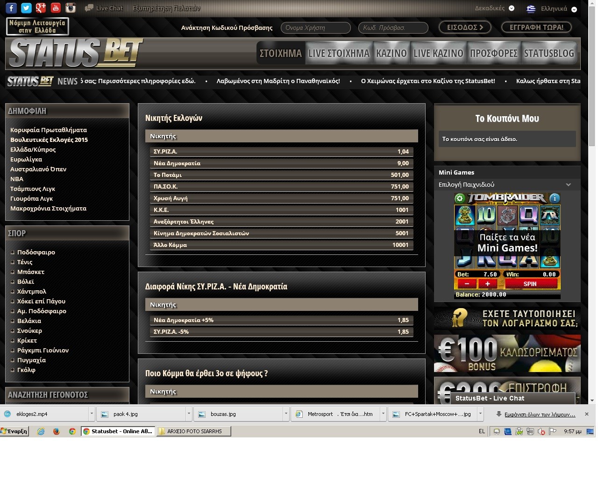The height and width of the screenshot is (478, 598).
Task: Click the Tomb Raider settings gear icon
Action: 460,198
